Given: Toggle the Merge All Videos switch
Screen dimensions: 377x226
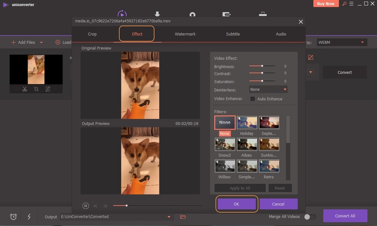Looking at the screenshot, I should click(x=310, y=217).
